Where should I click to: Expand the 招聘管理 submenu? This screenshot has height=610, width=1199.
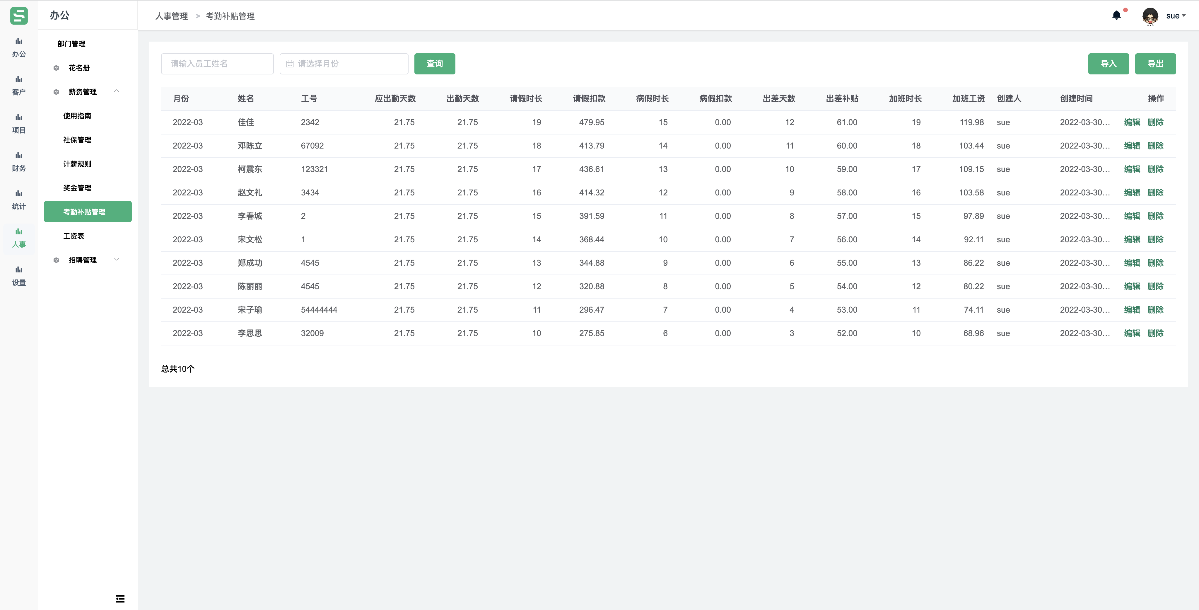117,259
